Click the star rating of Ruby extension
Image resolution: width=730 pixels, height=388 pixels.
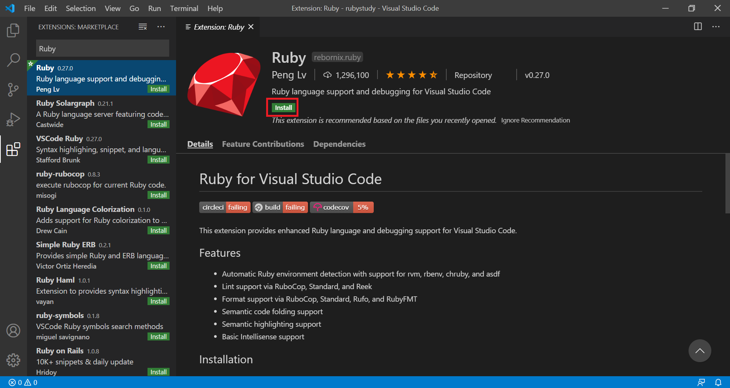coord(411,75)
